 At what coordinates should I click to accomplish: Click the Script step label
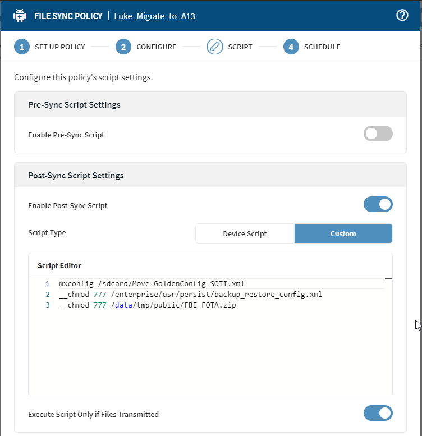tap(240, 47)
